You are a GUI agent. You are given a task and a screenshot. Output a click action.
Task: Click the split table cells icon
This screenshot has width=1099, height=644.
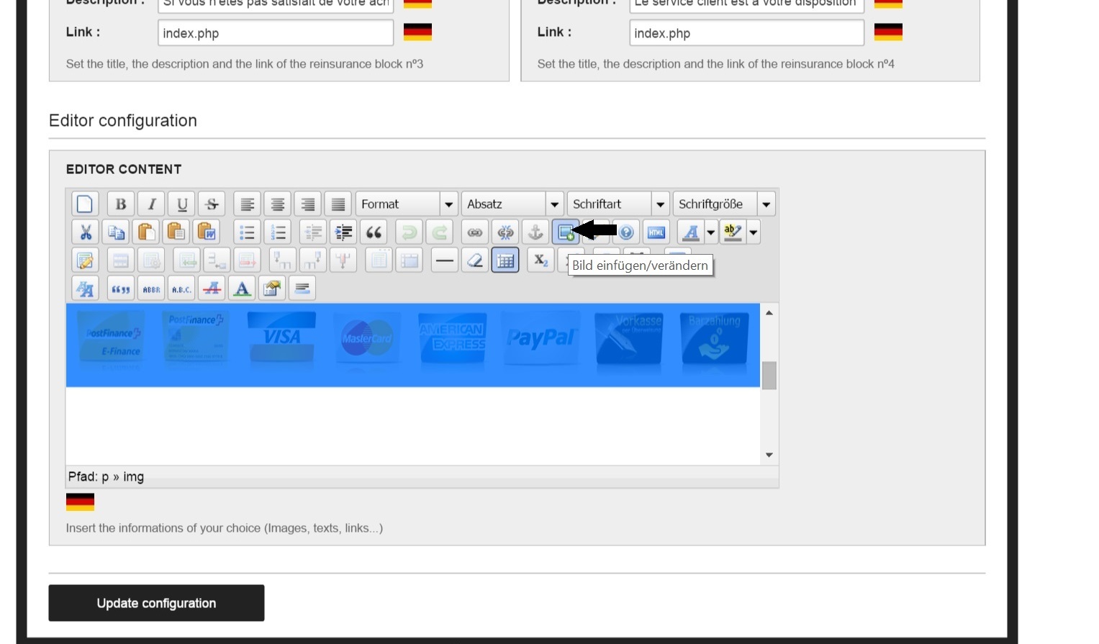tap(379, 260)
